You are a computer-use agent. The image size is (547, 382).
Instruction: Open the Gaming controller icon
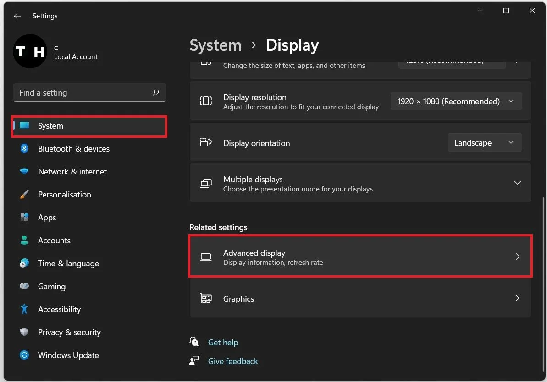click(24, 286)
